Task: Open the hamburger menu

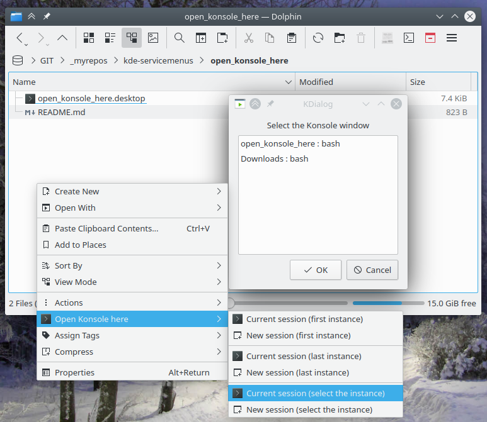Action: 452,38
